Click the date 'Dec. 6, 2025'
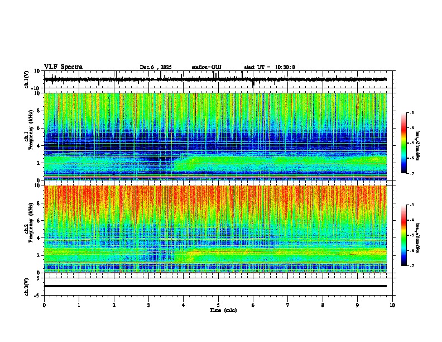Viewport: 442px width, 342px height. [x=156, y=67]
